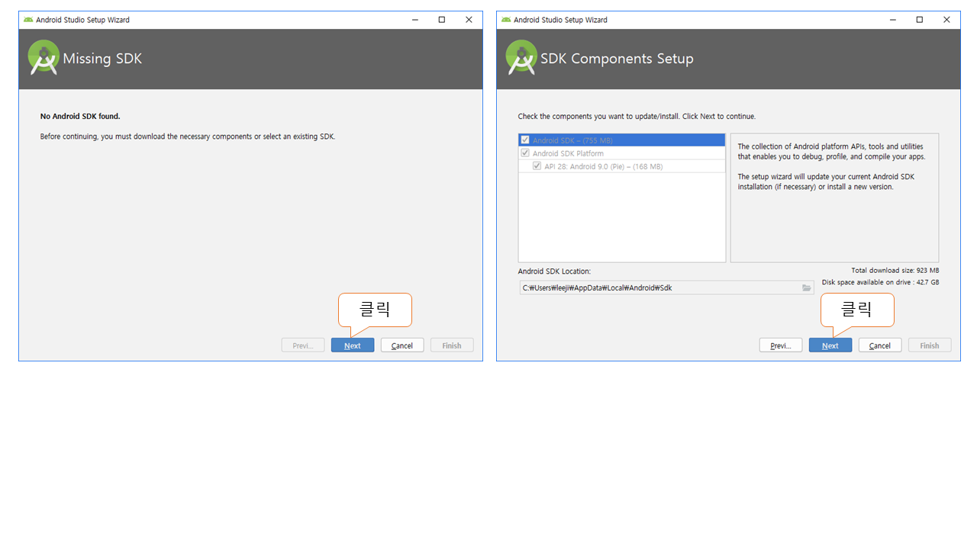Cancel the SDK Components Setup wizard
The width and height of the screenshot is (977, 549).
click(880, 345)
